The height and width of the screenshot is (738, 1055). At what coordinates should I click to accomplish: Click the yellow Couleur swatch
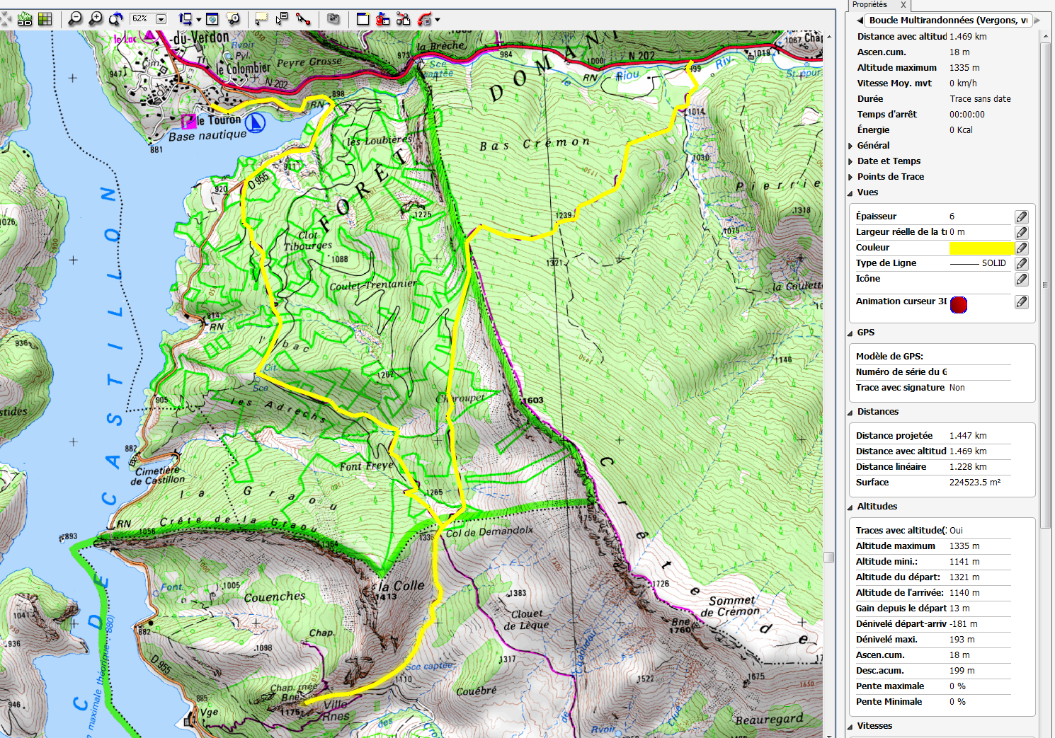[x=981, y=248]
